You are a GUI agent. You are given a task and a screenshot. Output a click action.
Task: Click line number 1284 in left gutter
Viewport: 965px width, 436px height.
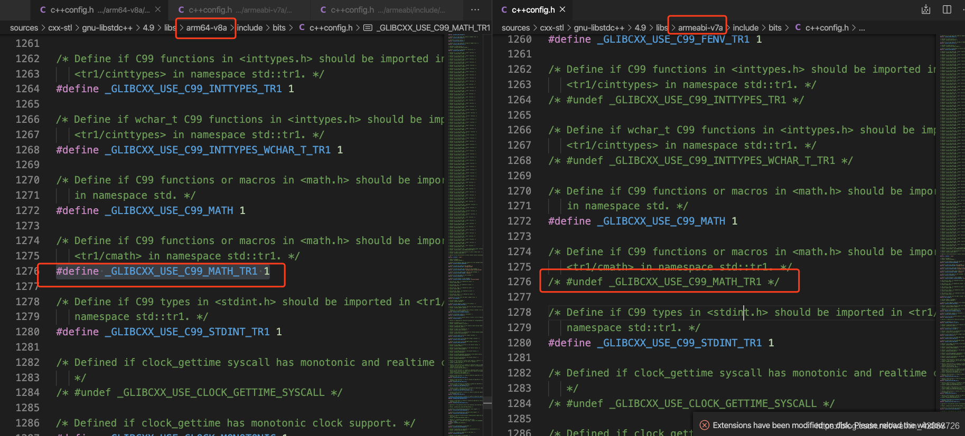(x=27, y=392)
